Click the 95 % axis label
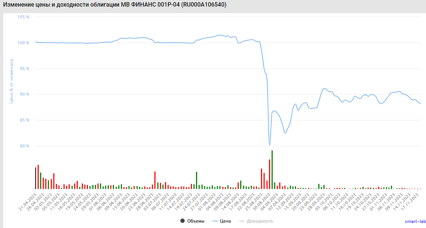This screenshot has width=426, height=228. pos(24,69)
